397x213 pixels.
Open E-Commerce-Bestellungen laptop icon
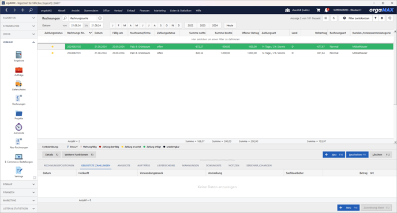18,158
